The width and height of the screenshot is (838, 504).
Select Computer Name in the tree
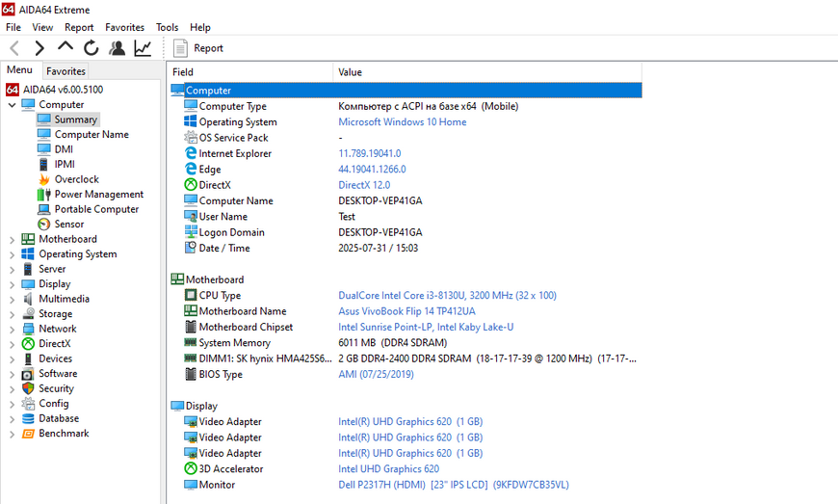pos(92,134)
